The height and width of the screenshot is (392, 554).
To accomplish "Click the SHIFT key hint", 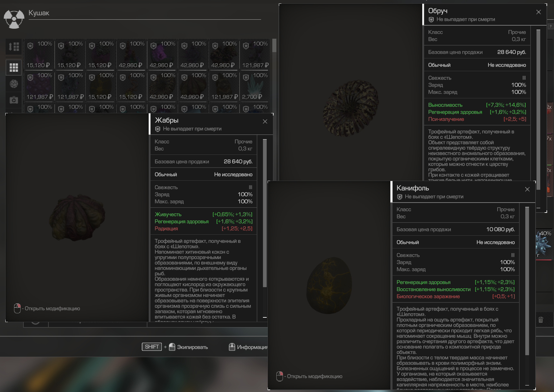I will (x=152, y=347).
